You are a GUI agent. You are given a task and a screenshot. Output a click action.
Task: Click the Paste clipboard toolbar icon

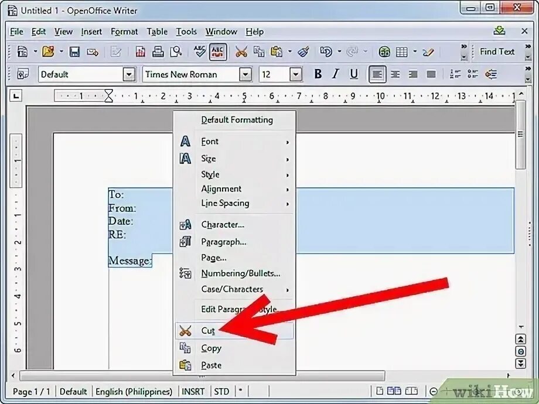277,52
